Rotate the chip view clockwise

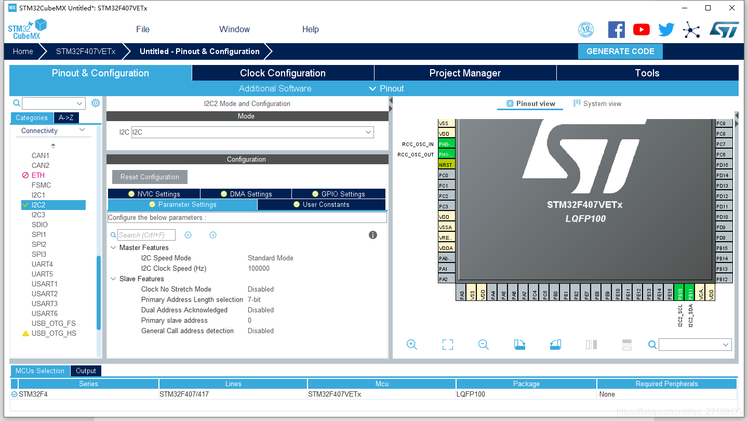point(519,345)
